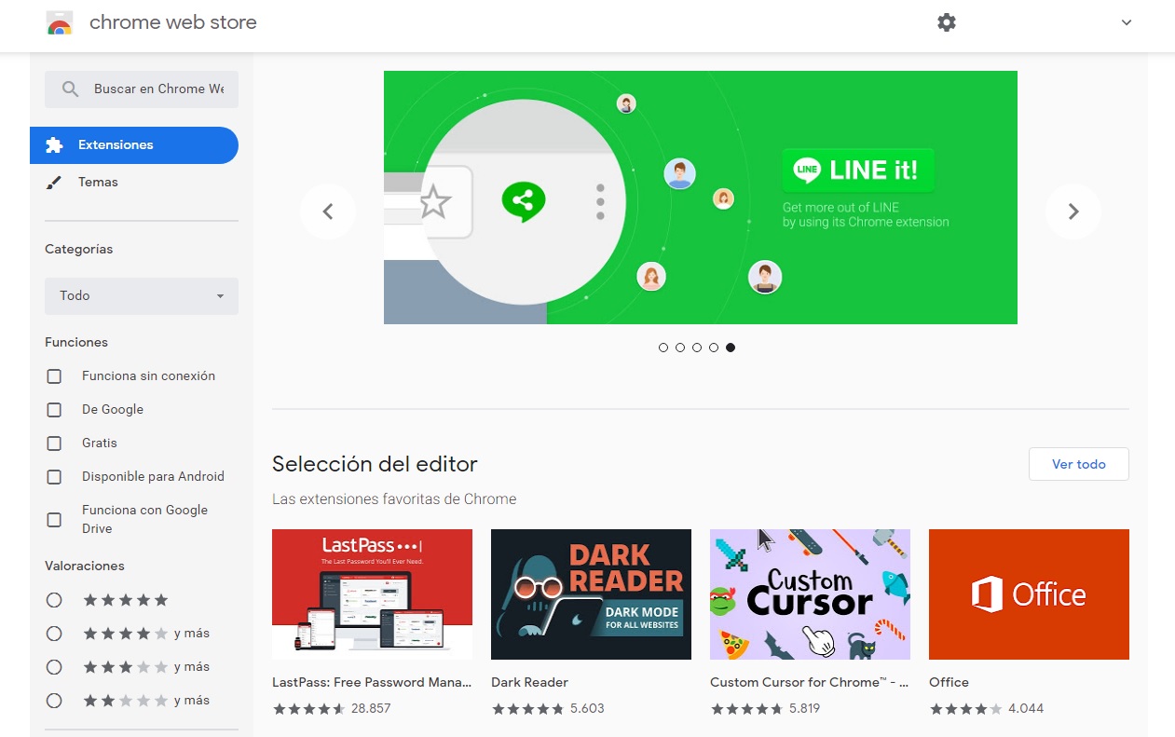
Task: Advance to next carousel slide arrow
Action: click(x=1073, y=212)
